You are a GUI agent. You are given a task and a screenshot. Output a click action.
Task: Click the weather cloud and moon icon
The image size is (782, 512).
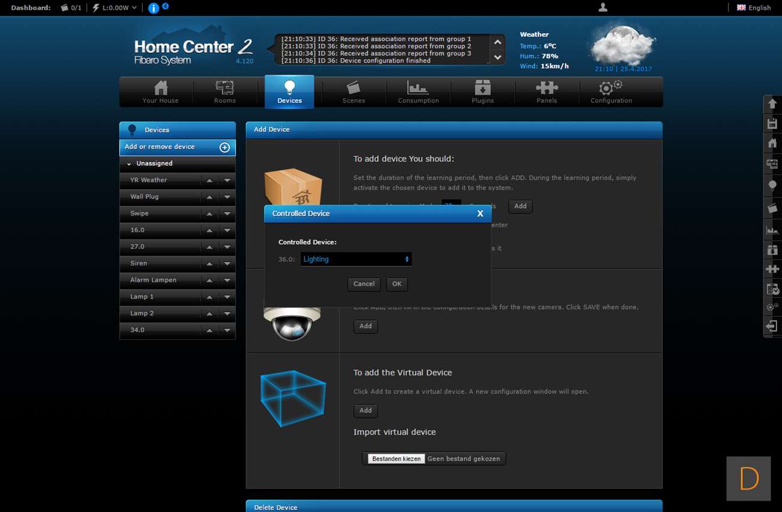point(622,45)
